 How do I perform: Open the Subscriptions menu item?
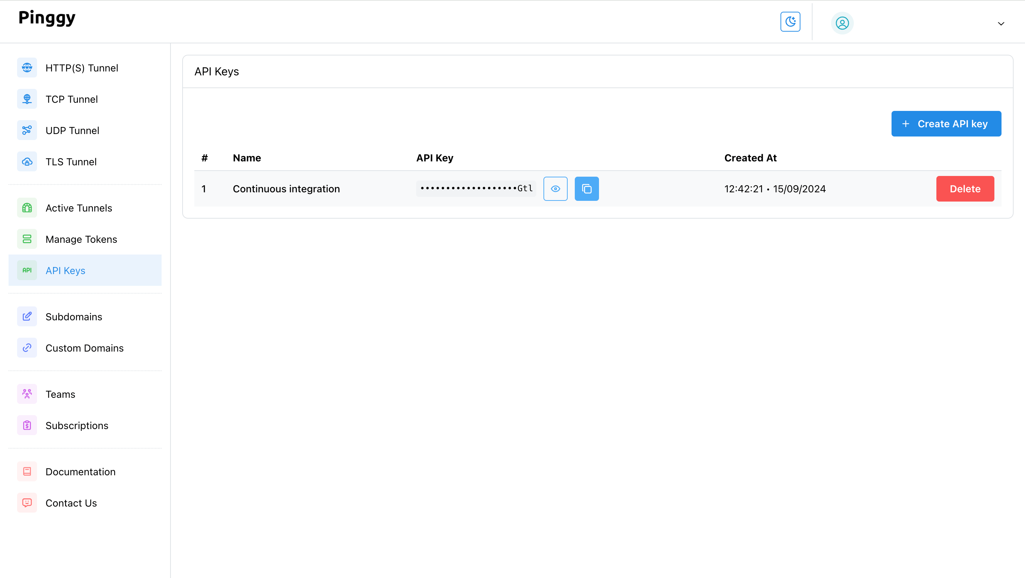pyautogui.click(x=77, y=426)
